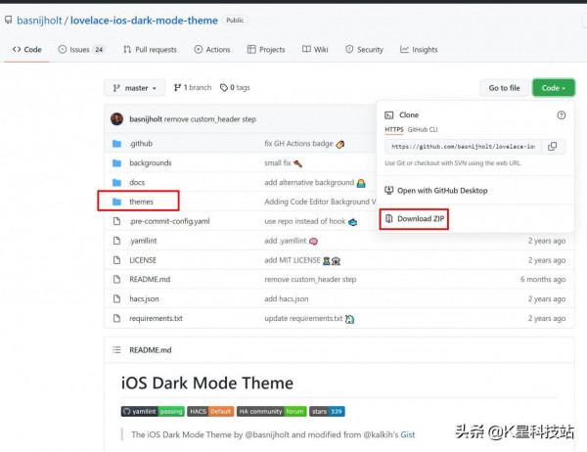Click Download ZIP

click(416, 219)
